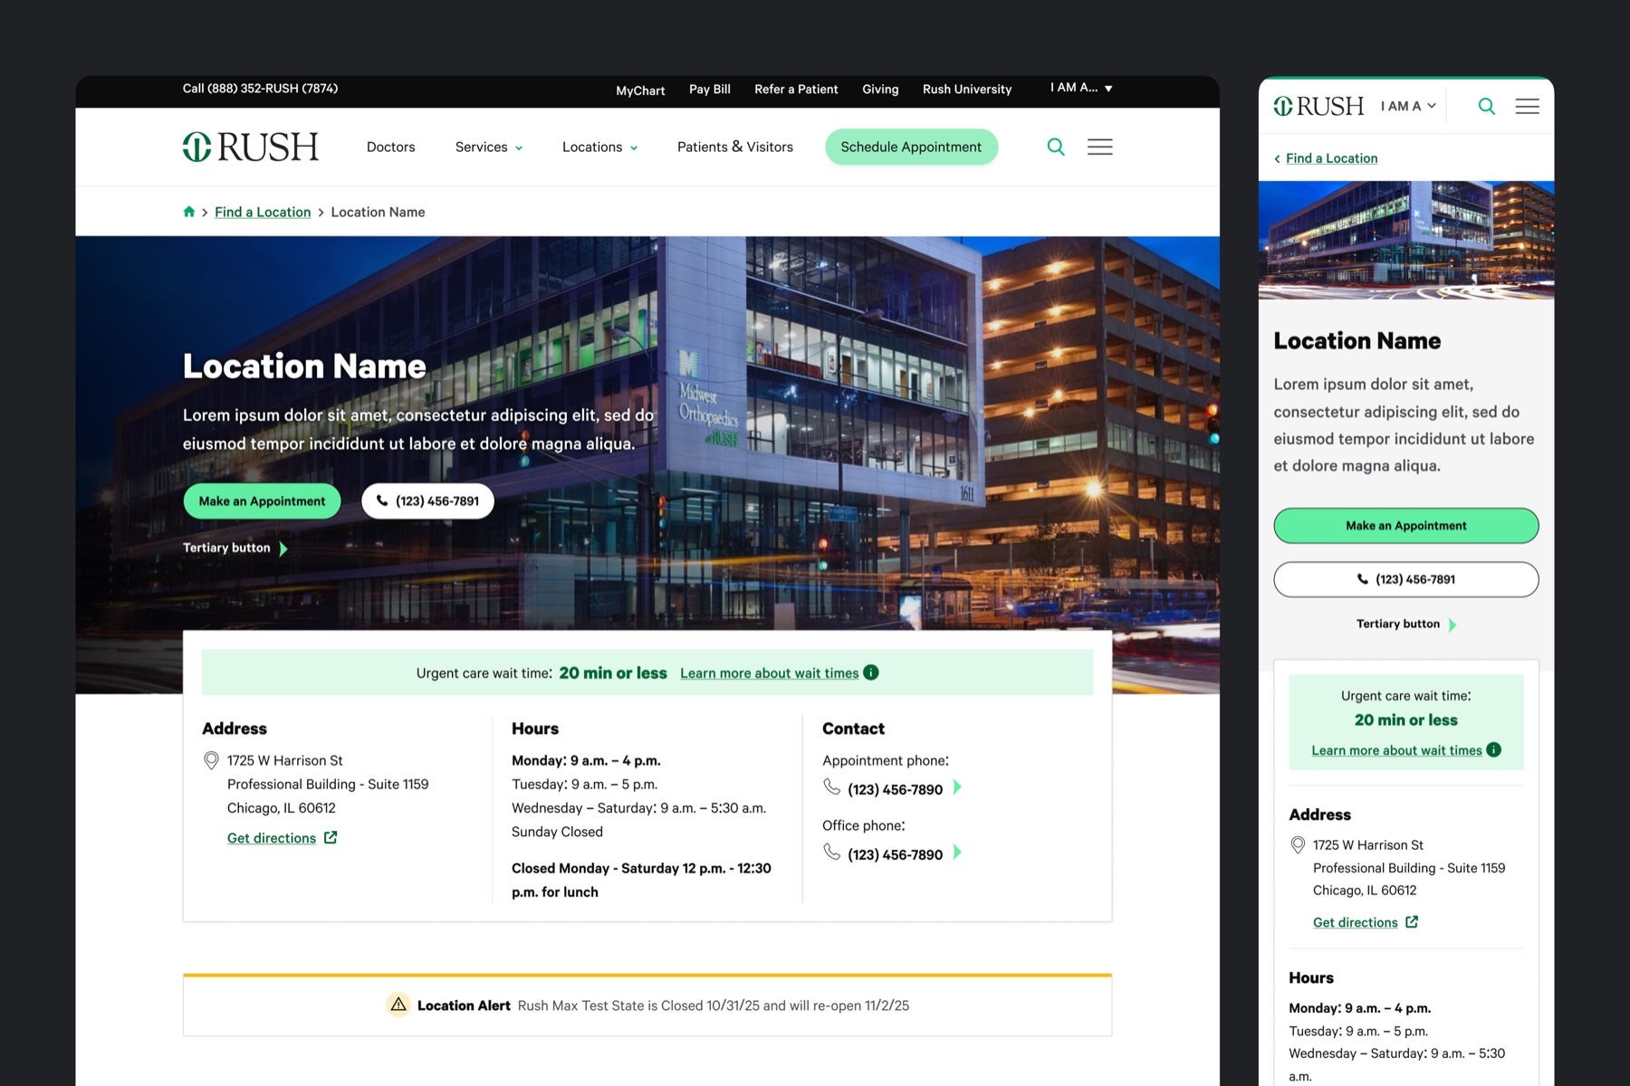The height and width of the screenshot is (1086, 1630).
Task: Click the home icon in breadcrumb
Action: point(189,212)
